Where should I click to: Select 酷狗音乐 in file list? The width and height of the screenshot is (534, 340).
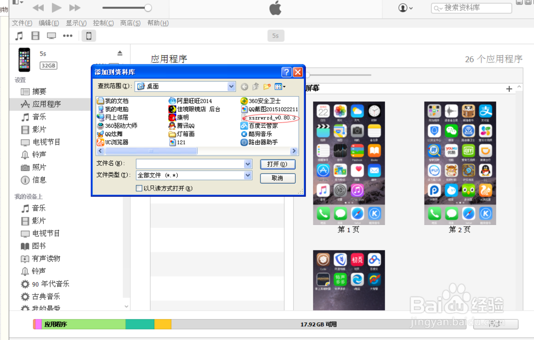click(x=257, y=134)
